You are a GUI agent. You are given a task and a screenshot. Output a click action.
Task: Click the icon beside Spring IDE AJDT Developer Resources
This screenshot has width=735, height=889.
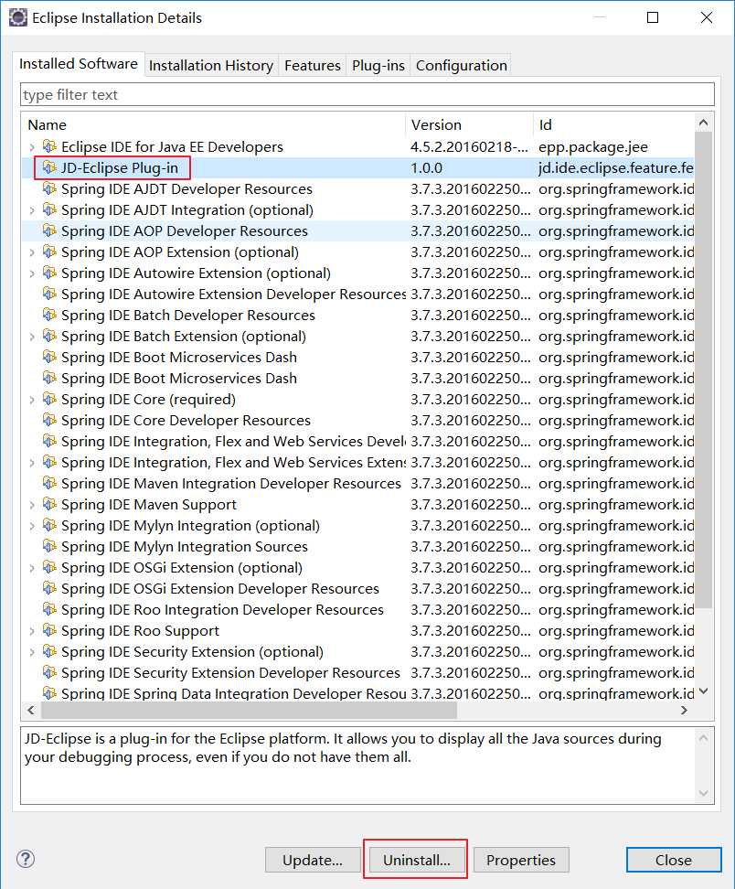coord(49,188)
